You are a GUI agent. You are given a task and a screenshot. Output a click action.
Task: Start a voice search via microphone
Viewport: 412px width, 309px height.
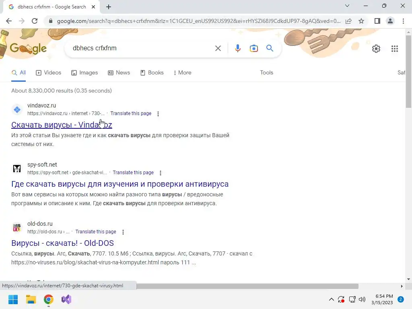[237, 48]
